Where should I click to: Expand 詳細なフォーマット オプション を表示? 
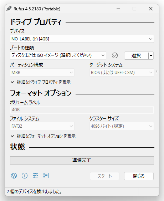(x=43, y=136)
